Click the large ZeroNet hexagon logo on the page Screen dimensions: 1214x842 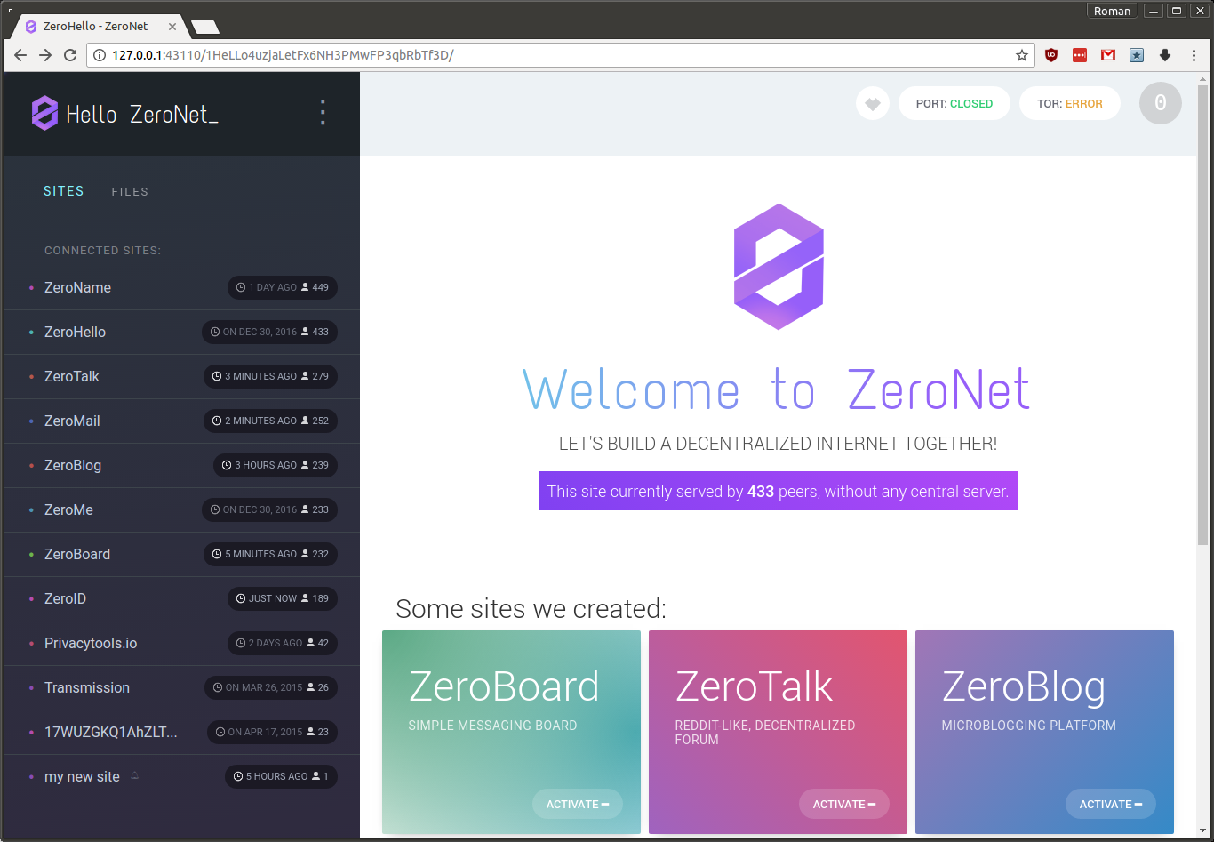click(778, 266)
